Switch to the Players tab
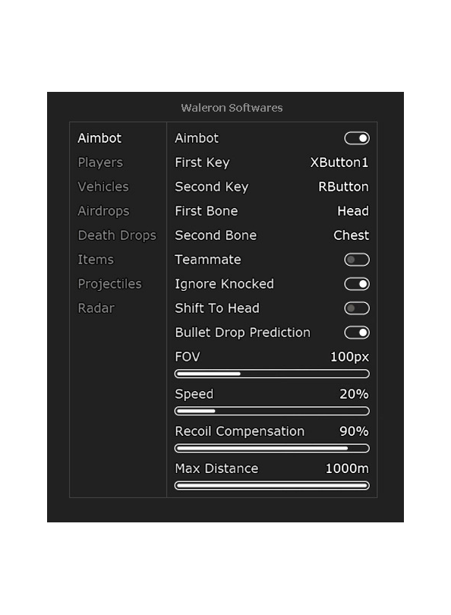451x615 pixels. [x=100, y=162]
